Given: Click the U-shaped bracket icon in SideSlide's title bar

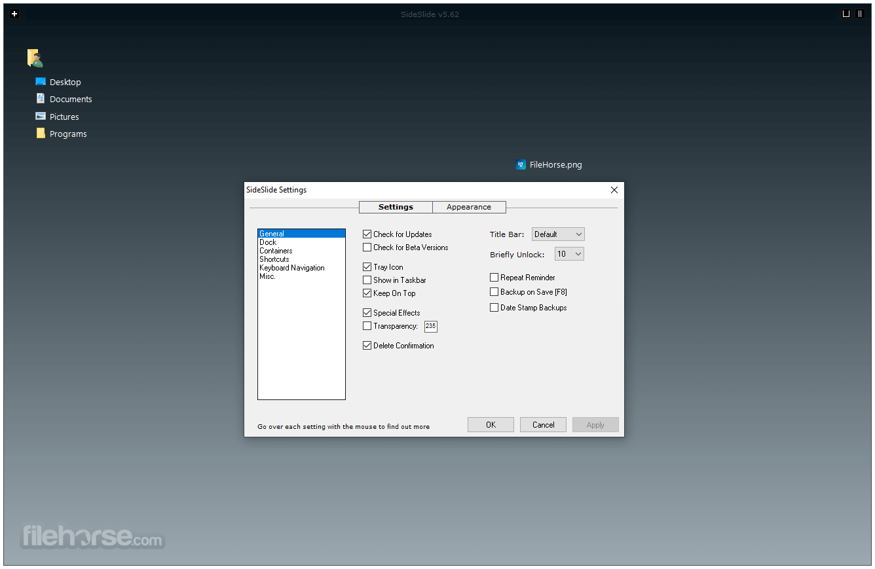Looking at the screenshot, I should pos(846,14).
